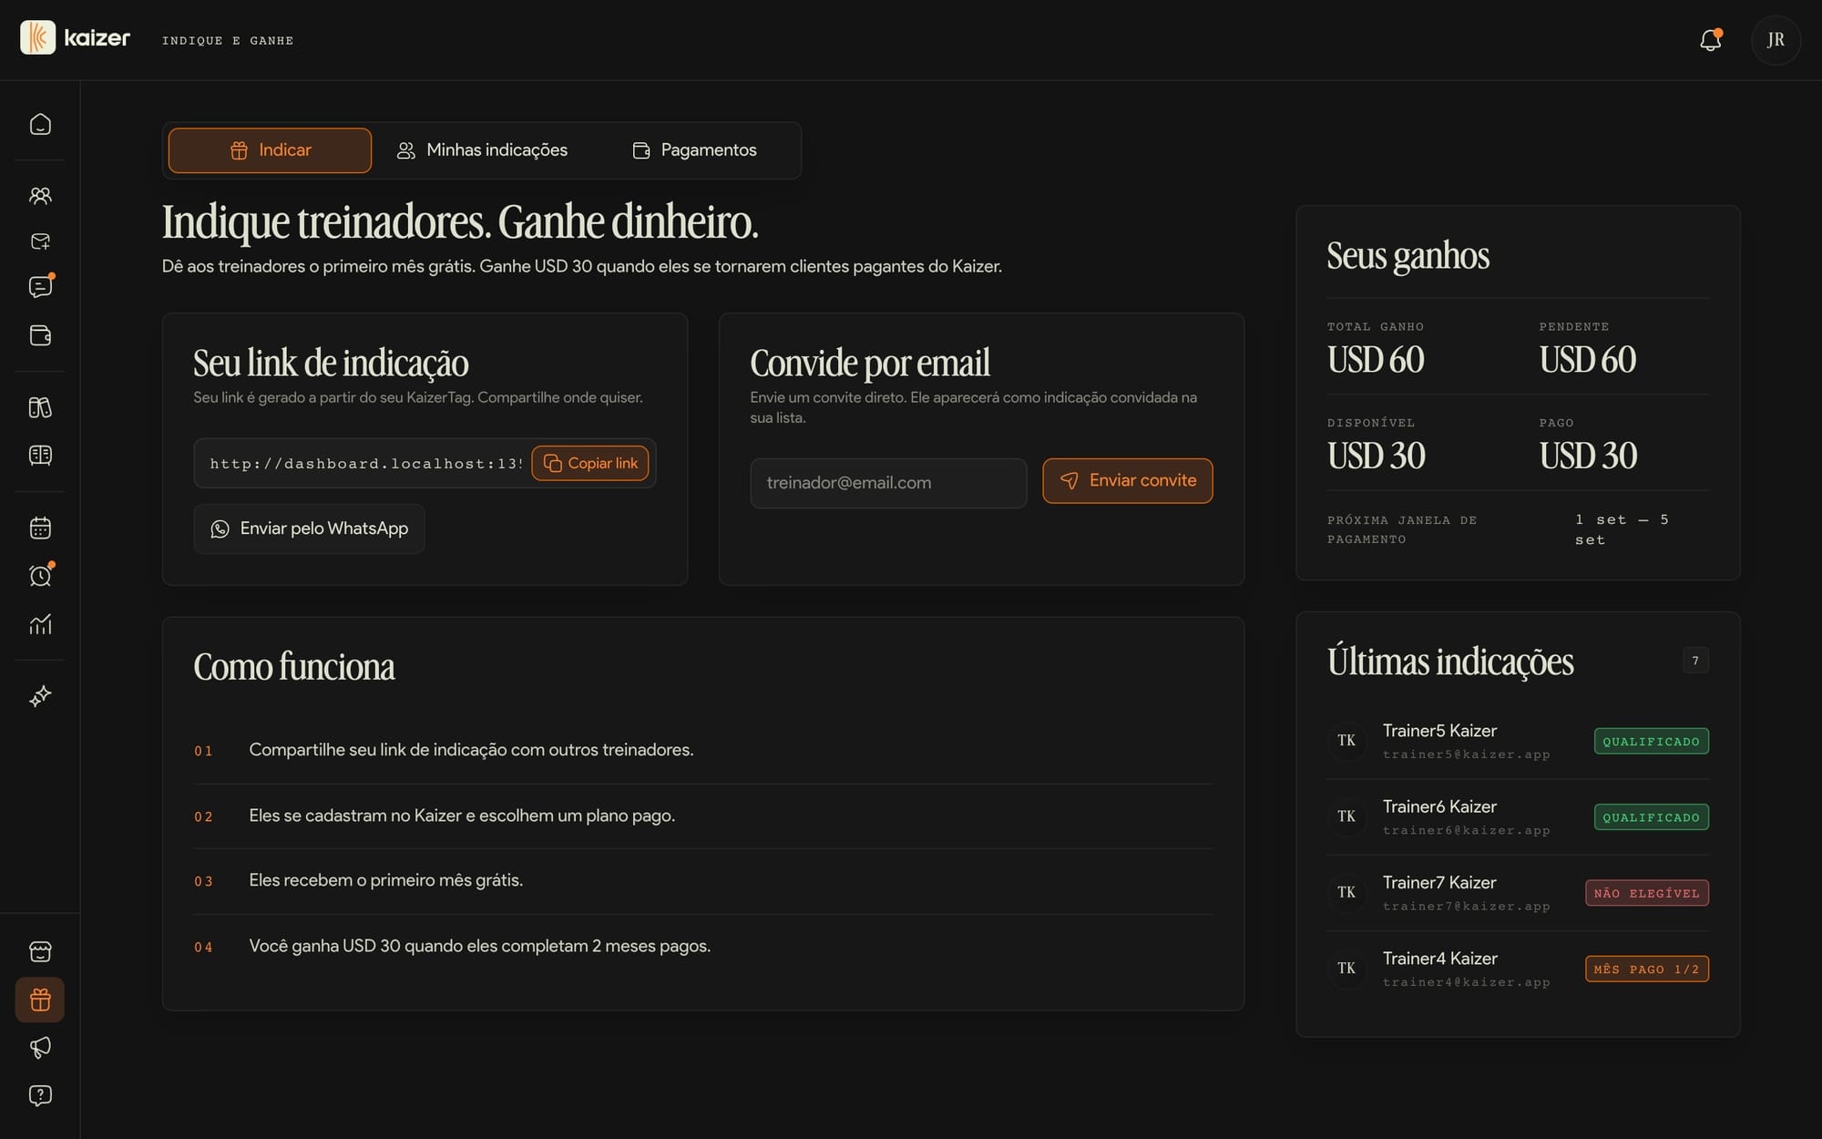This screenshot has height=1139, width=1822.
Task: Click step 02 'Eles se cadastram no Kaizer'
Action: 703,816
